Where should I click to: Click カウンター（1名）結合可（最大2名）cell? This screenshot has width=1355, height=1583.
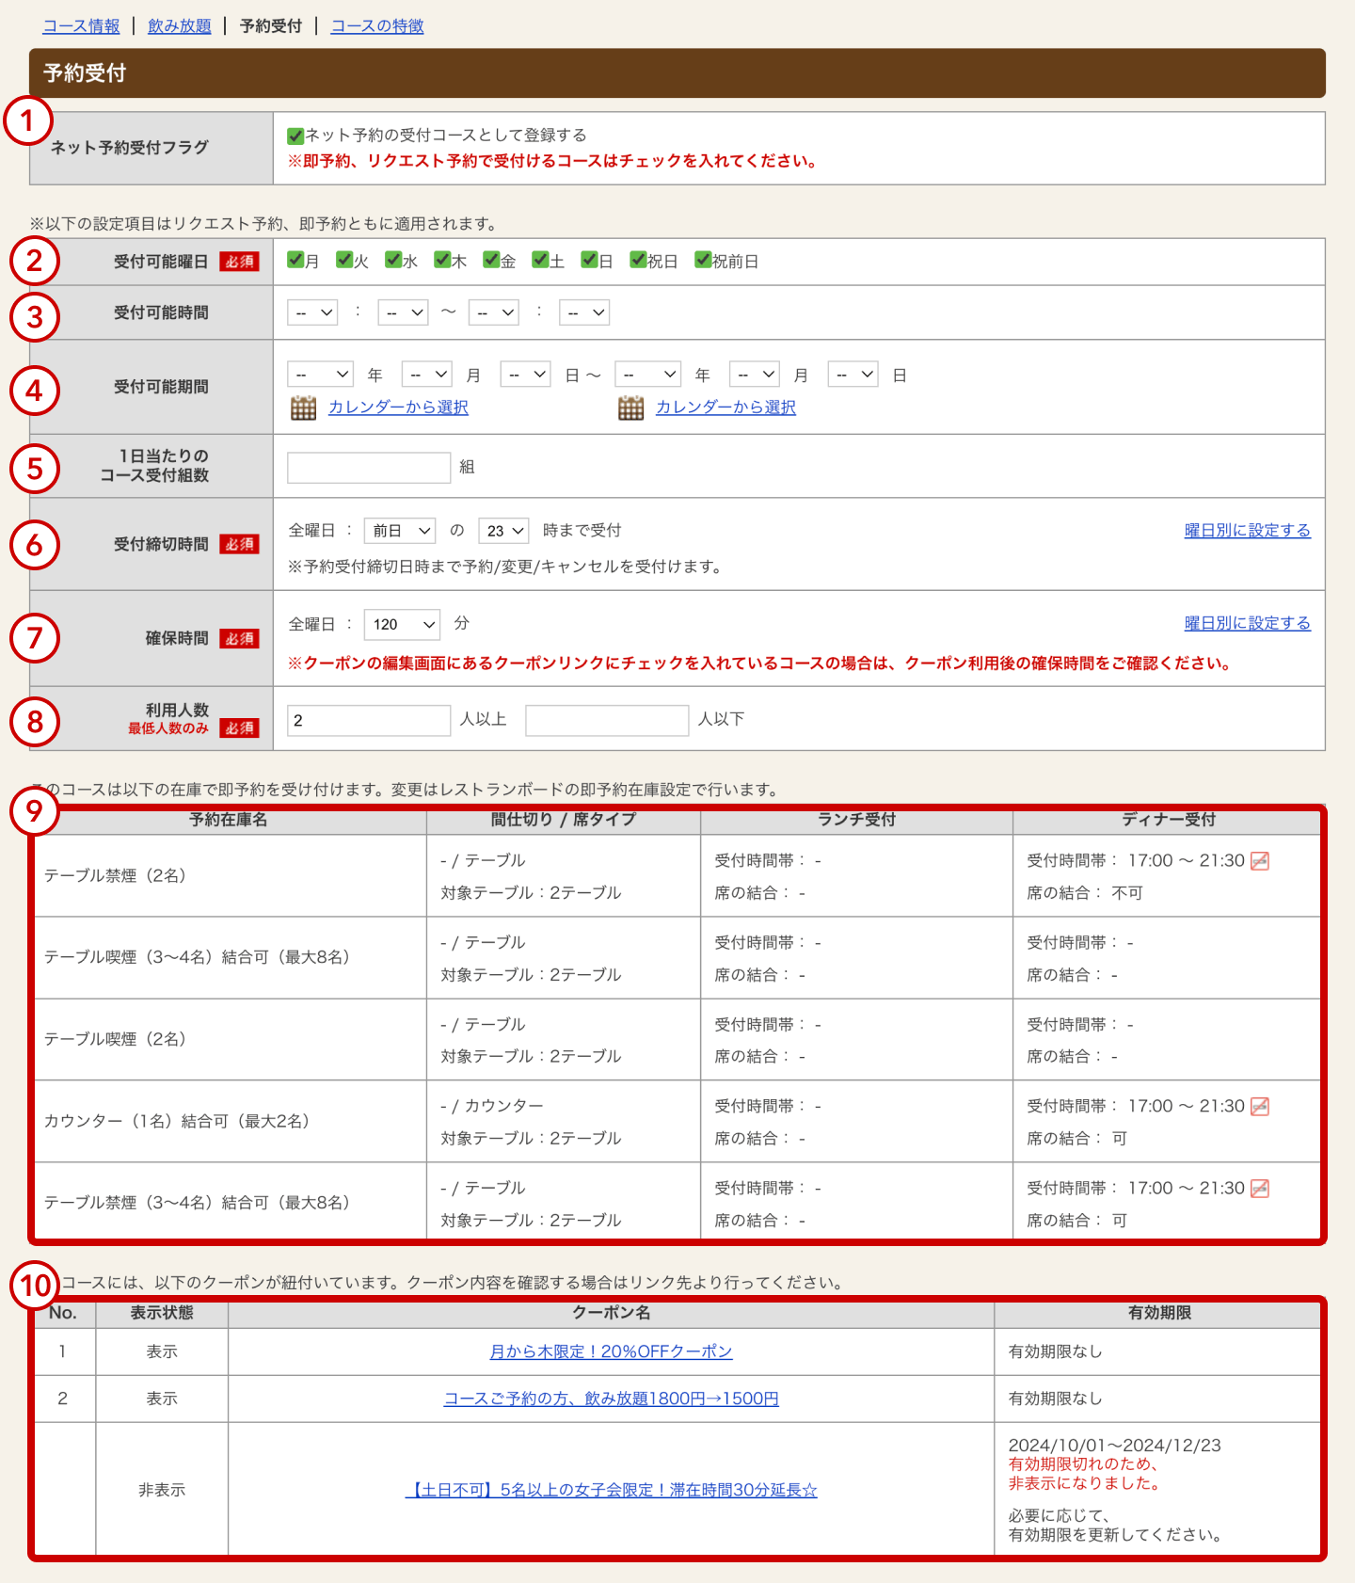[231, 1121]
